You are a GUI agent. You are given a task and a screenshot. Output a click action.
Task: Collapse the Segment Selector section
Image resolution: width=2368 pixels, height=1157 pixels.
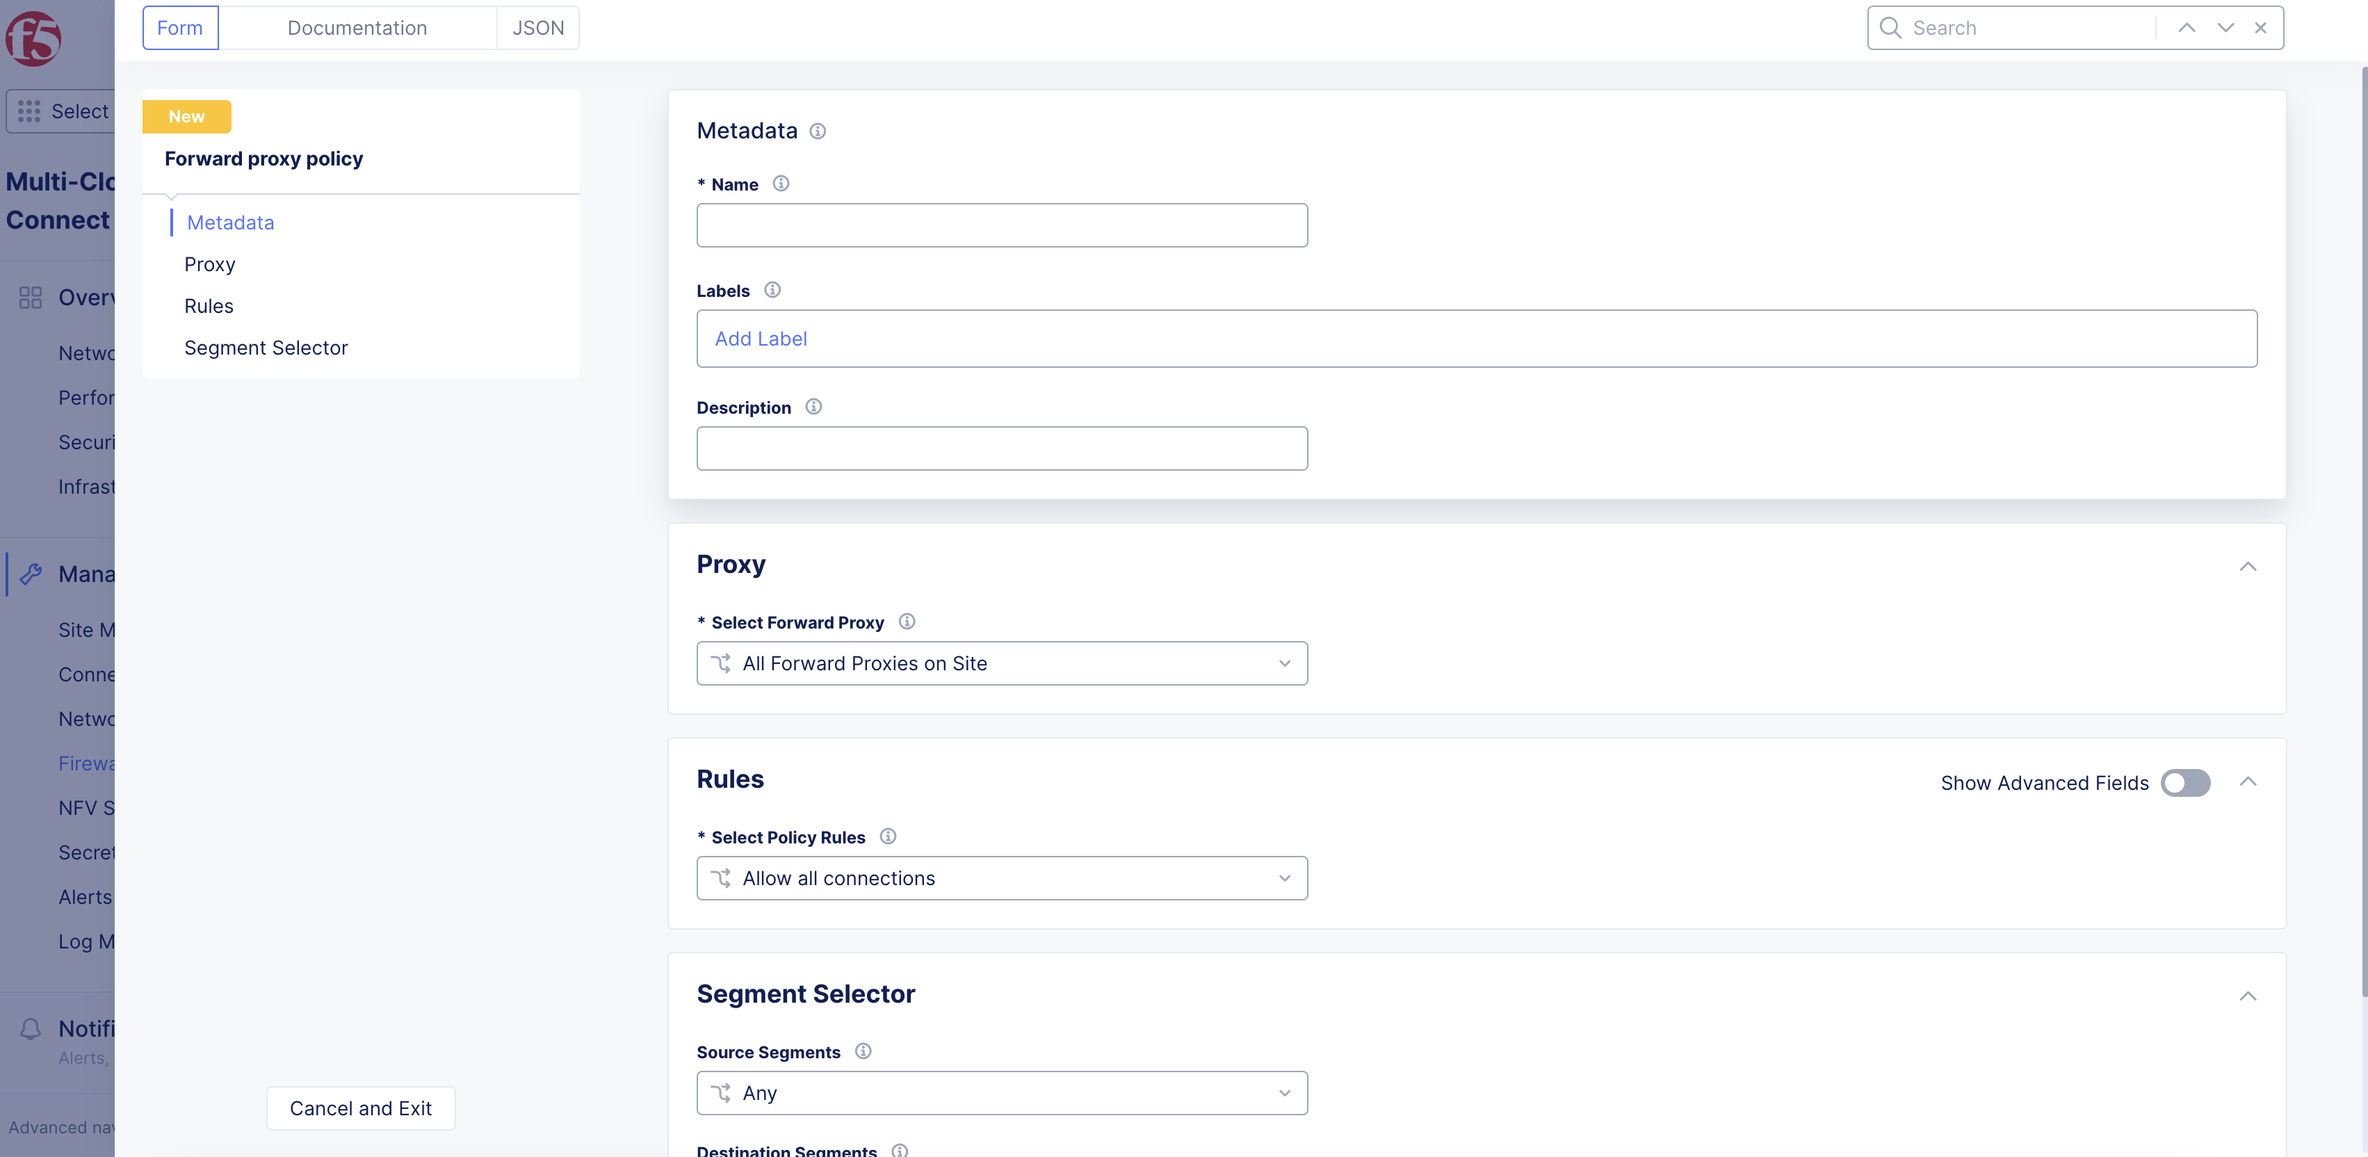pyautogui.click(x=2248, y=996)
